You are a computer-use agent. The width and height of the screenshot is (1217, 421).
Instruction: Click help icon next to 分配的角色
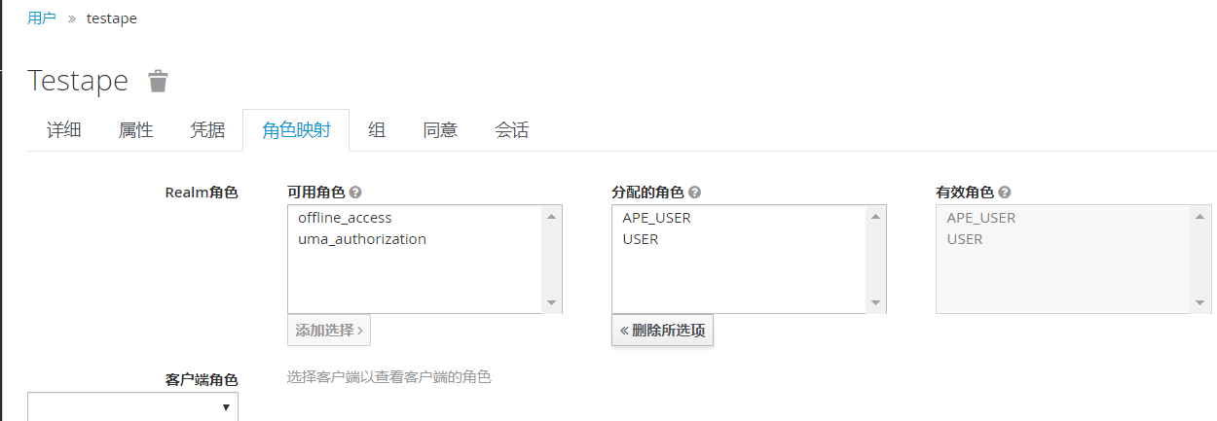click(694, 193)
